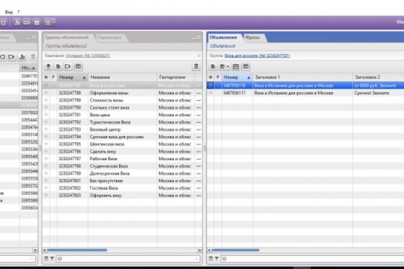Image resolution: width=404 pixels, height=269 pixels.
Task: Sort by the Заголовок 2 column header
Action: 378,77
